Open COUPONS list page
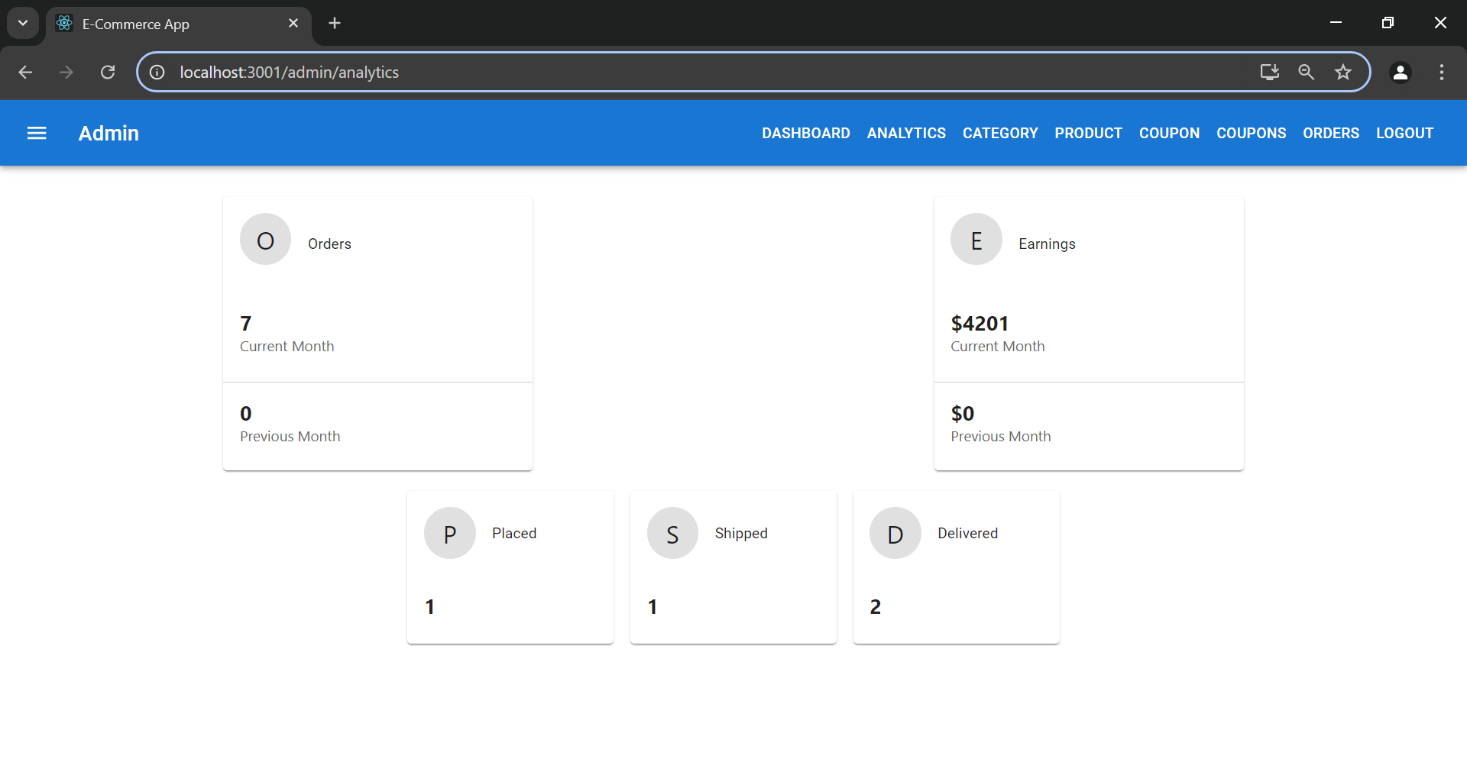 click(1251, 133)
